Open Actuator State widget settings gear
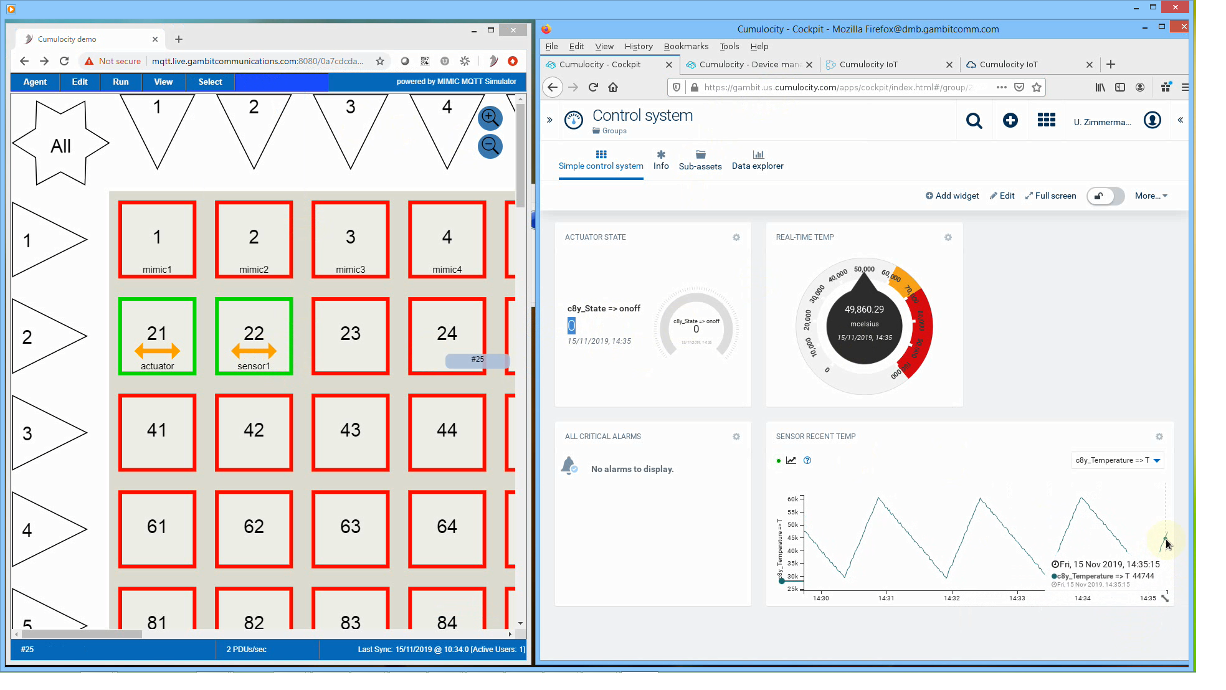 [x=736, y=237]
